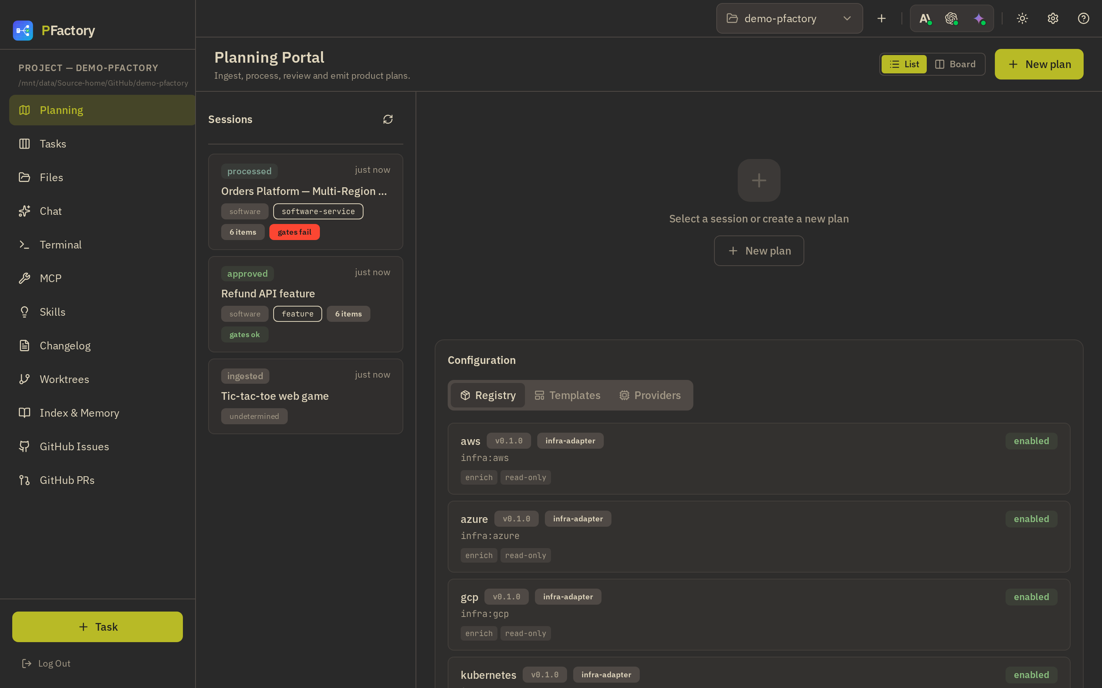The width and height of the screenshot is (1102, 688).
Task: Click the Changelog document icon
Action: tap(24, 346)
